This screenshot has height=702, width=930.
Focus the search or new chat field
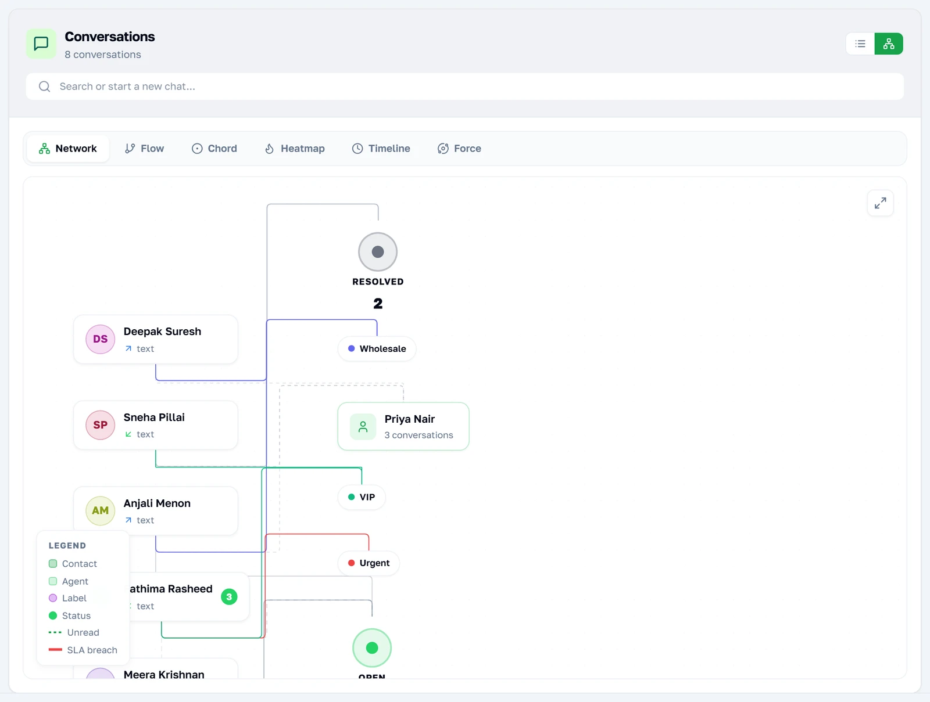[465, 87]
